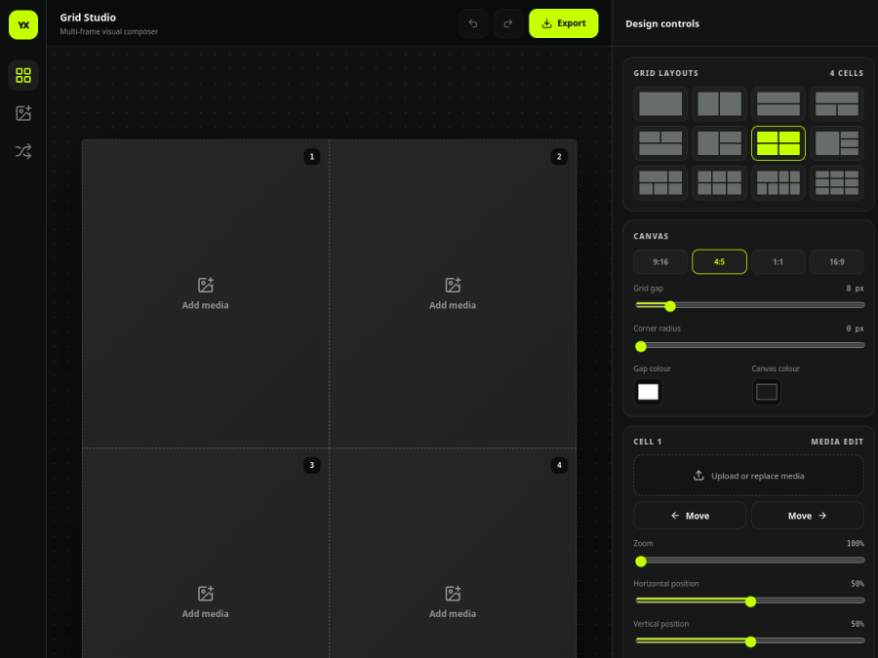Click the cell number 1 badge
The height and width of the screenshot is (658, 878).
pyautogui.click(x=312, y=157)
